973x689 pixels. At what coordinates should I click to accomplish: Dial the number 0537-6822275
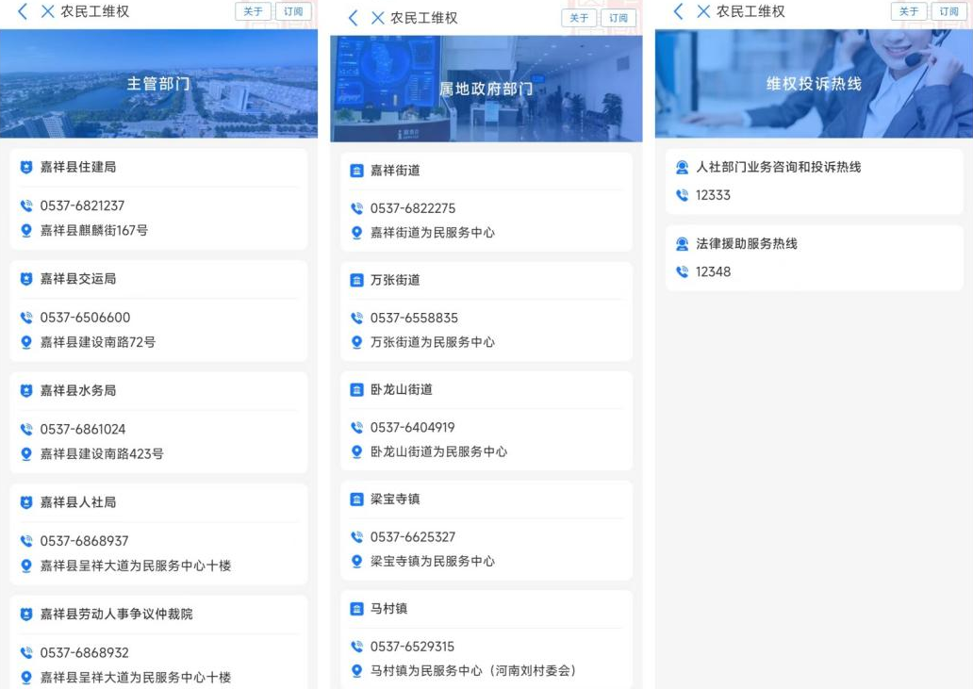413,208
